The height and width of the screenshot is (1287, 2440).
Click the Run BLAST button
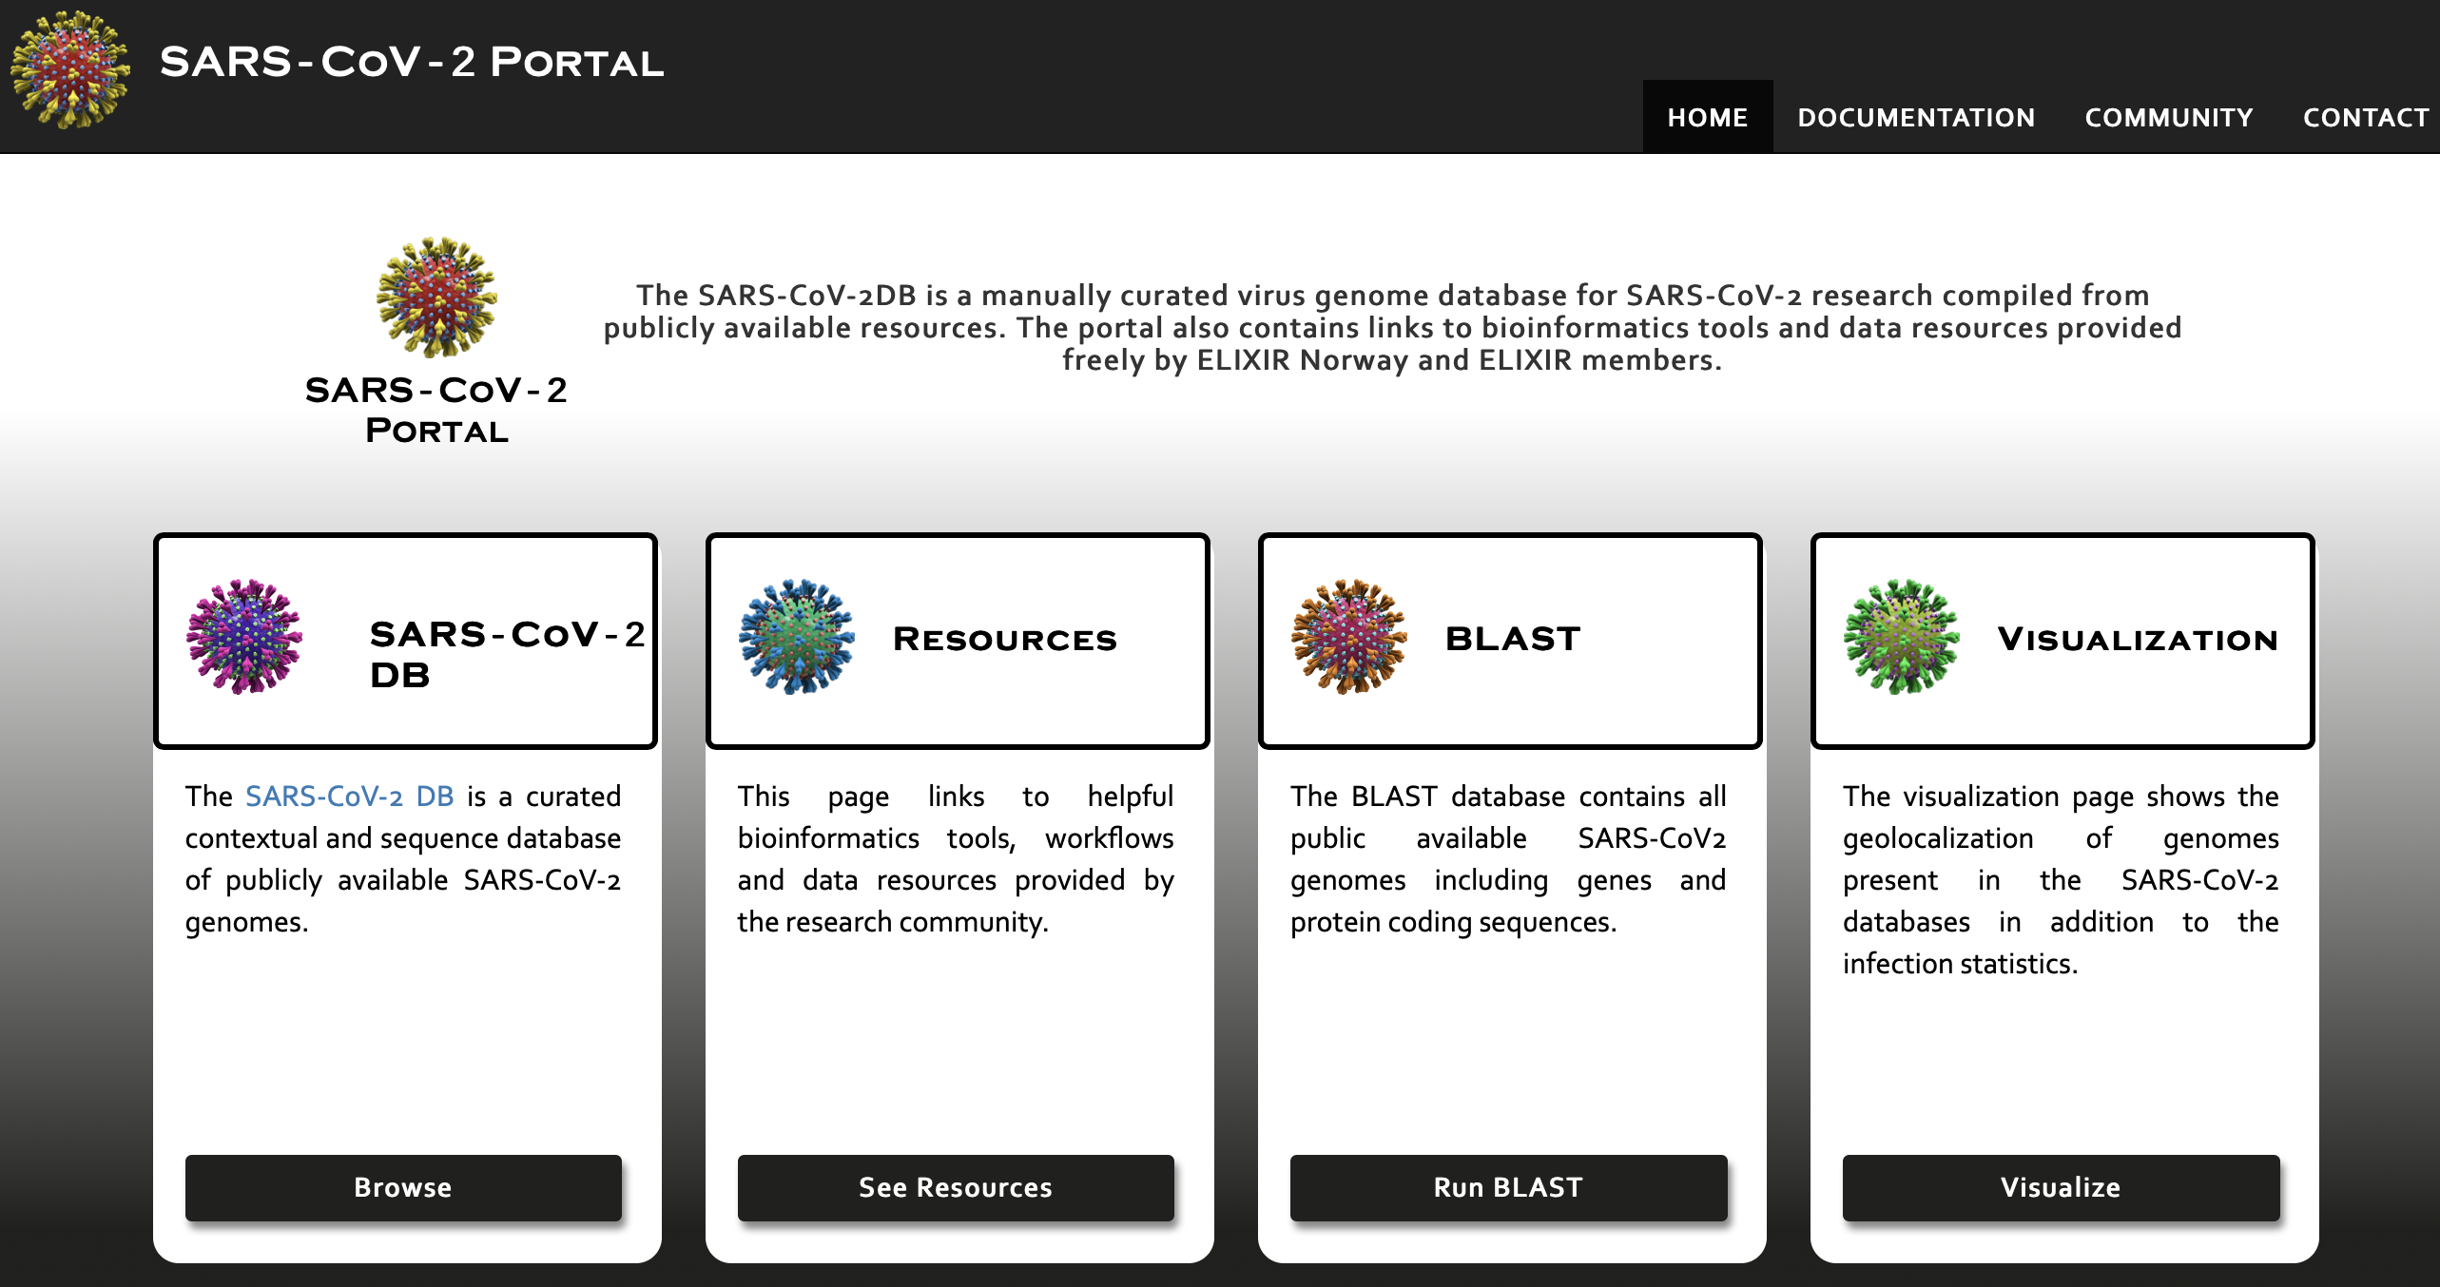click(1508, 1187)
